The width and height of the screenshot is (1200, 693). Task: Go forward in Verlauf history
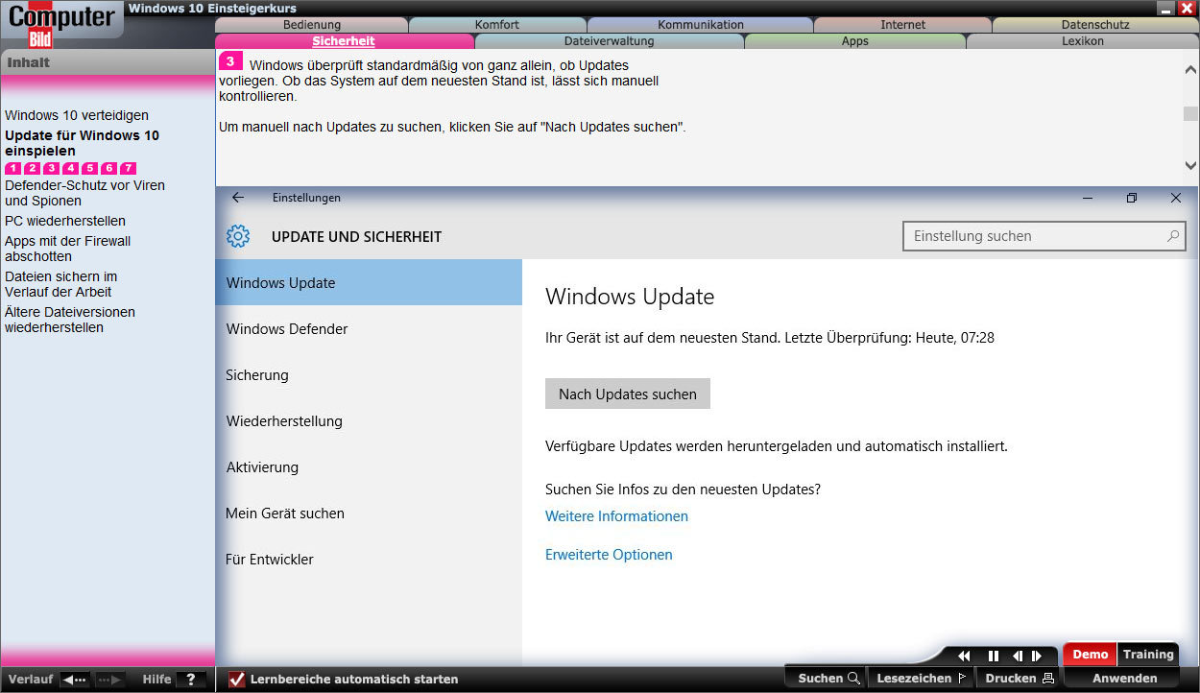(x=109, y=680)
